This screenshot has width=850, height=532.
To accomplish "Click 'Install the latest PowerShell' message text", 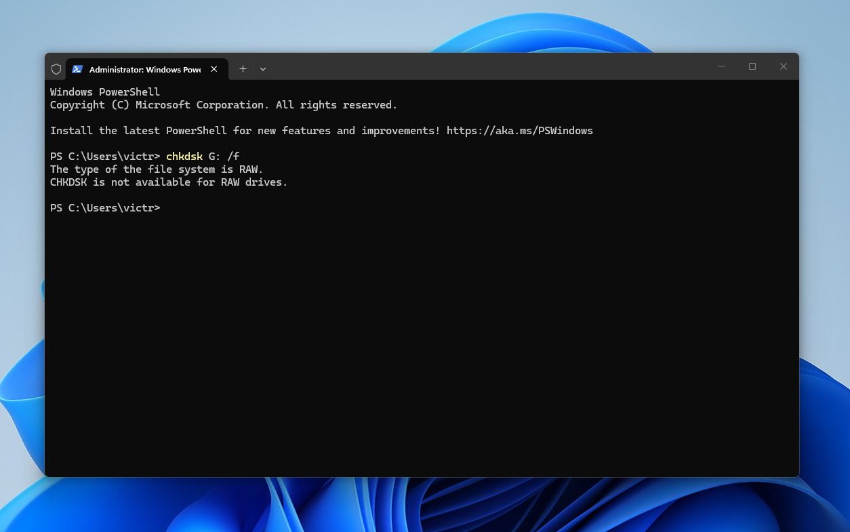I will pos(321,131).
